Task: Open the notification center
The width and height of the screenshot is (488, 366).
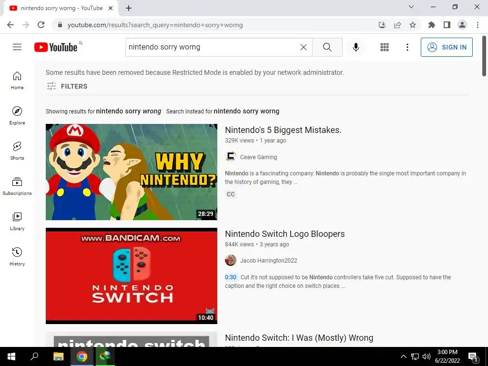Action: point(473,356)
